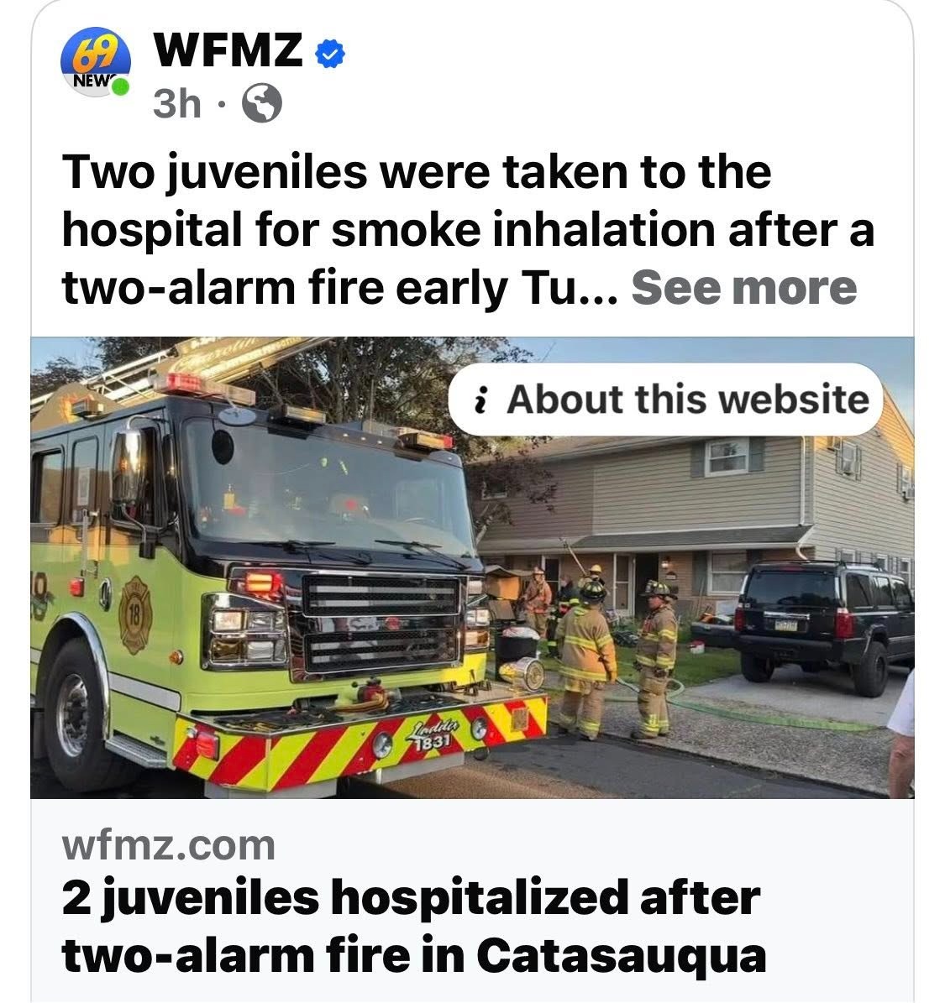Image resolution: width=945 pixels, height=1003 pixels.
Task: Open the WFMZ page name link
Action: [228, 50]
